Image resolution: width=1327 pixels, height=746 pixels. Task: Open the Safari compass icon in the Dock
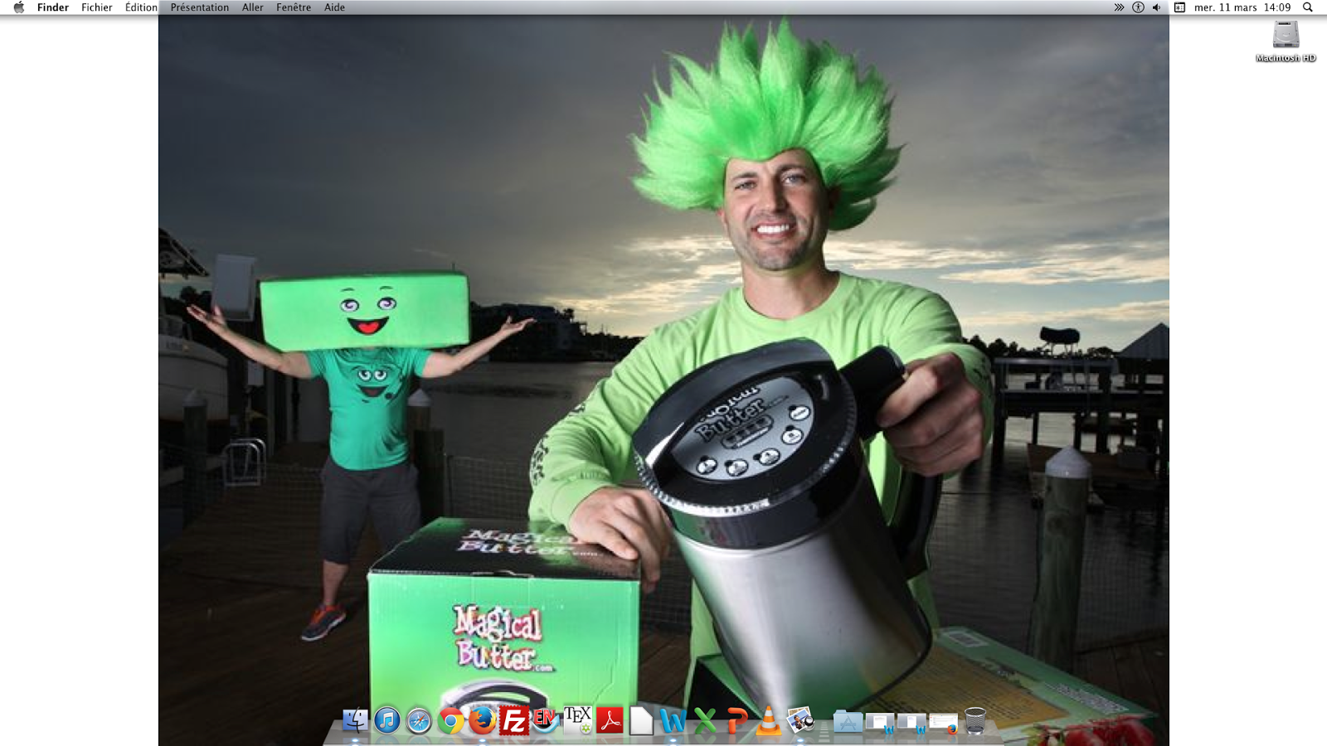(419, 720)
